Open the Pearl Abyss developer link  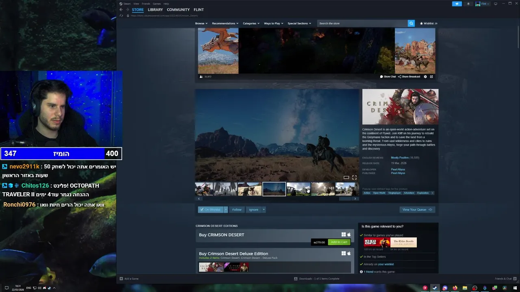(398, 170)
